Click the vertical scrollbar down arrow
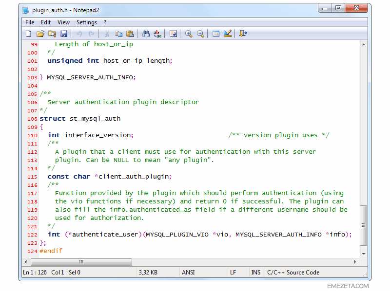This screenshot has width=390, height=291. [x=364, y=254]
